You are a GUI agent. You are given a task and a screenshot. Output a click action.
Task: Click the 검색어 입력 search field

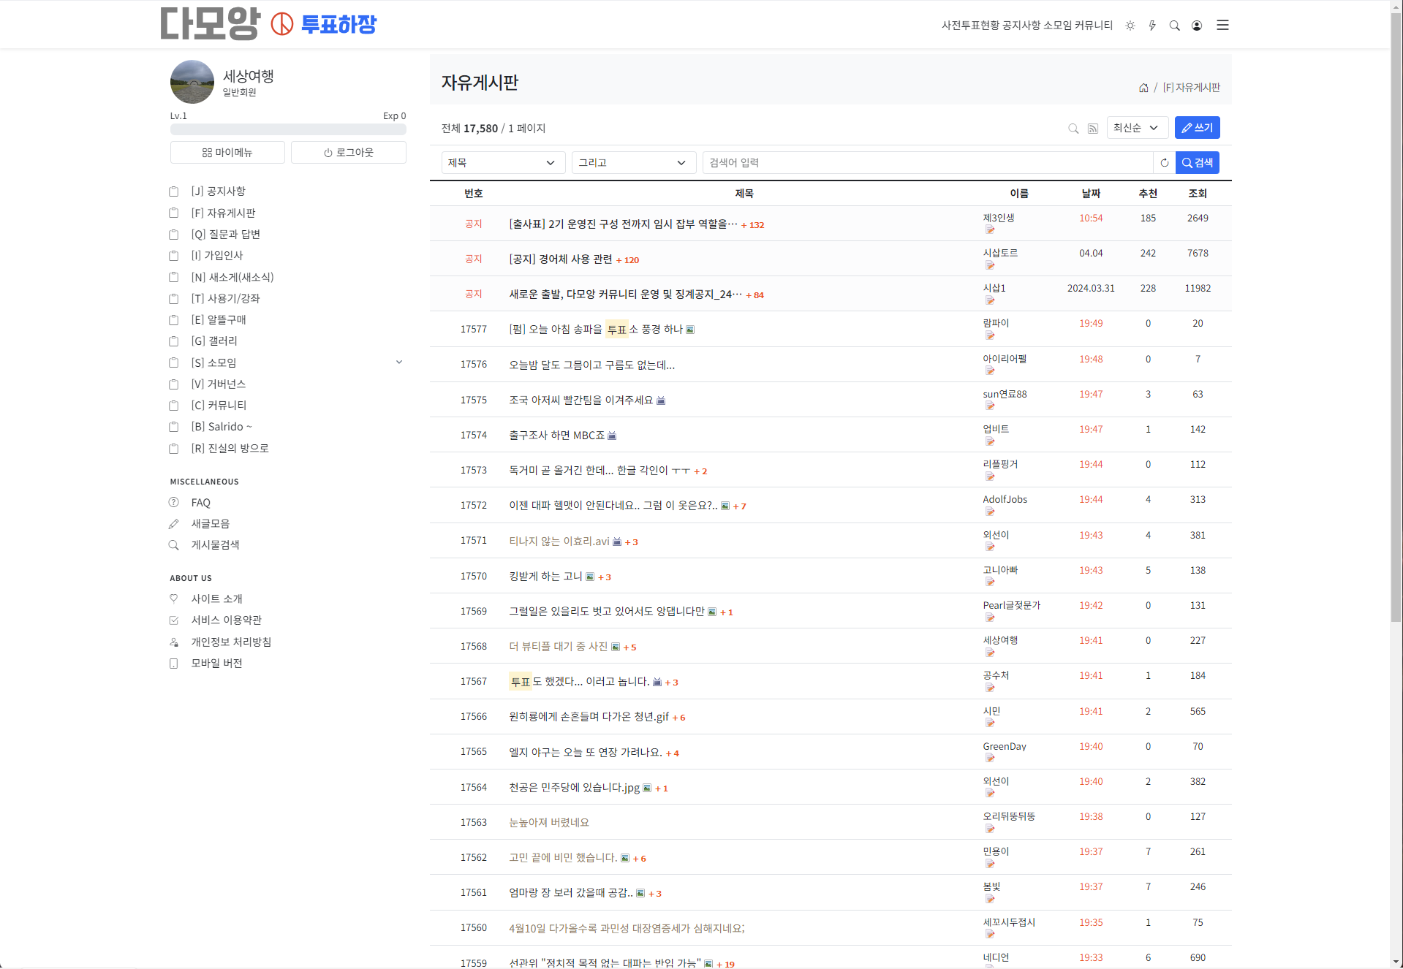pos(928,162)
